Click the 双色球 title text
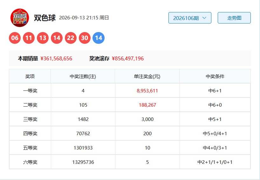260x180 pixels. 45,18
